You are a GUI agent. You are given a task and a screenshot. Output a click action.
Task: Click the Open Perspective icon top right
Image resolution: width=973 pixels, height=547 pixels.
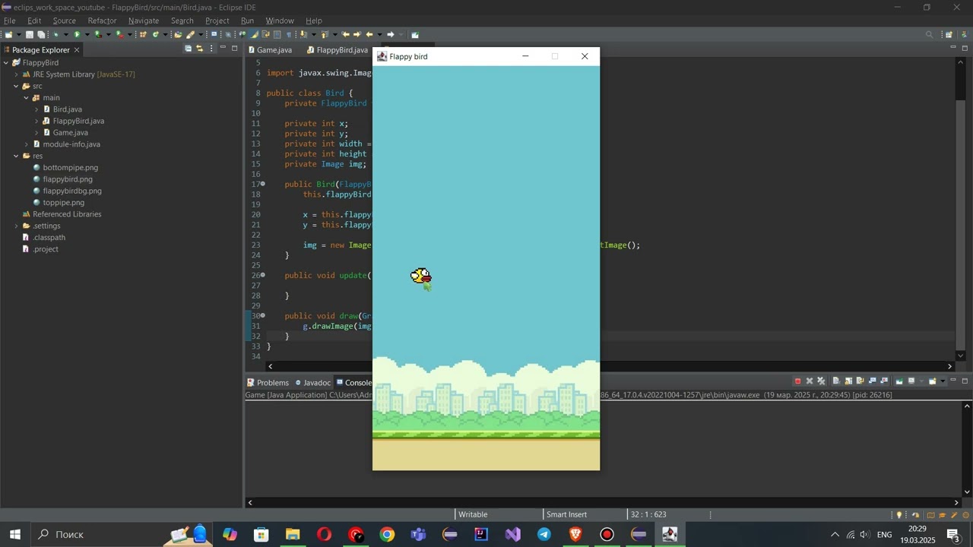949,34
